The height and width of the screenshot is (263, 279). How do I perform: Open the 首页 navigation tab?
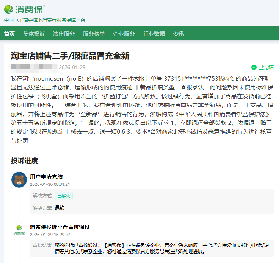pos(9,34)
